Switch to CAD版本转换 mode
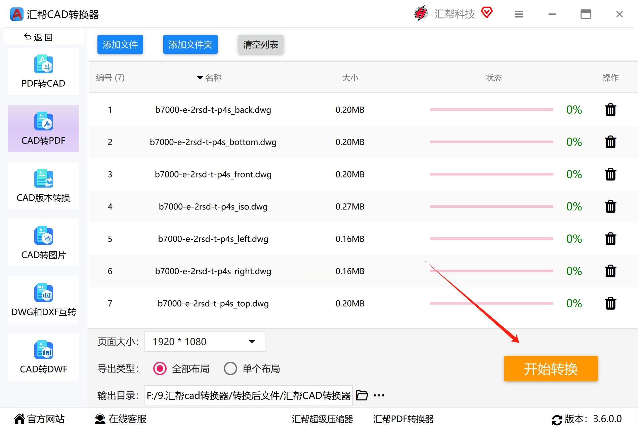 43,186
